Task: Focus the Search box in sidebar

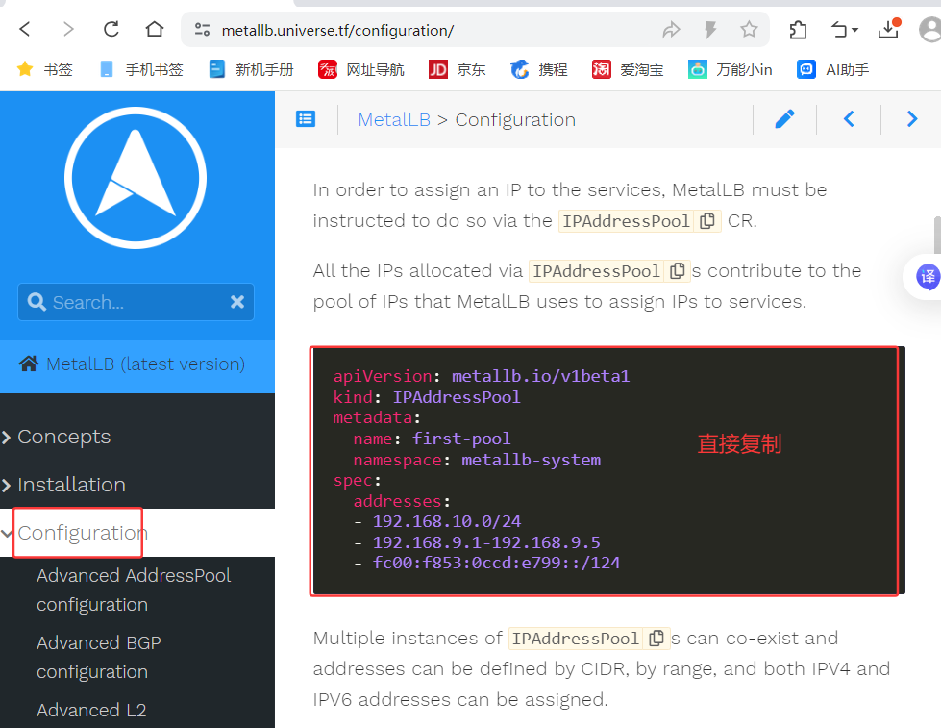Action: (x=136, y=302)
